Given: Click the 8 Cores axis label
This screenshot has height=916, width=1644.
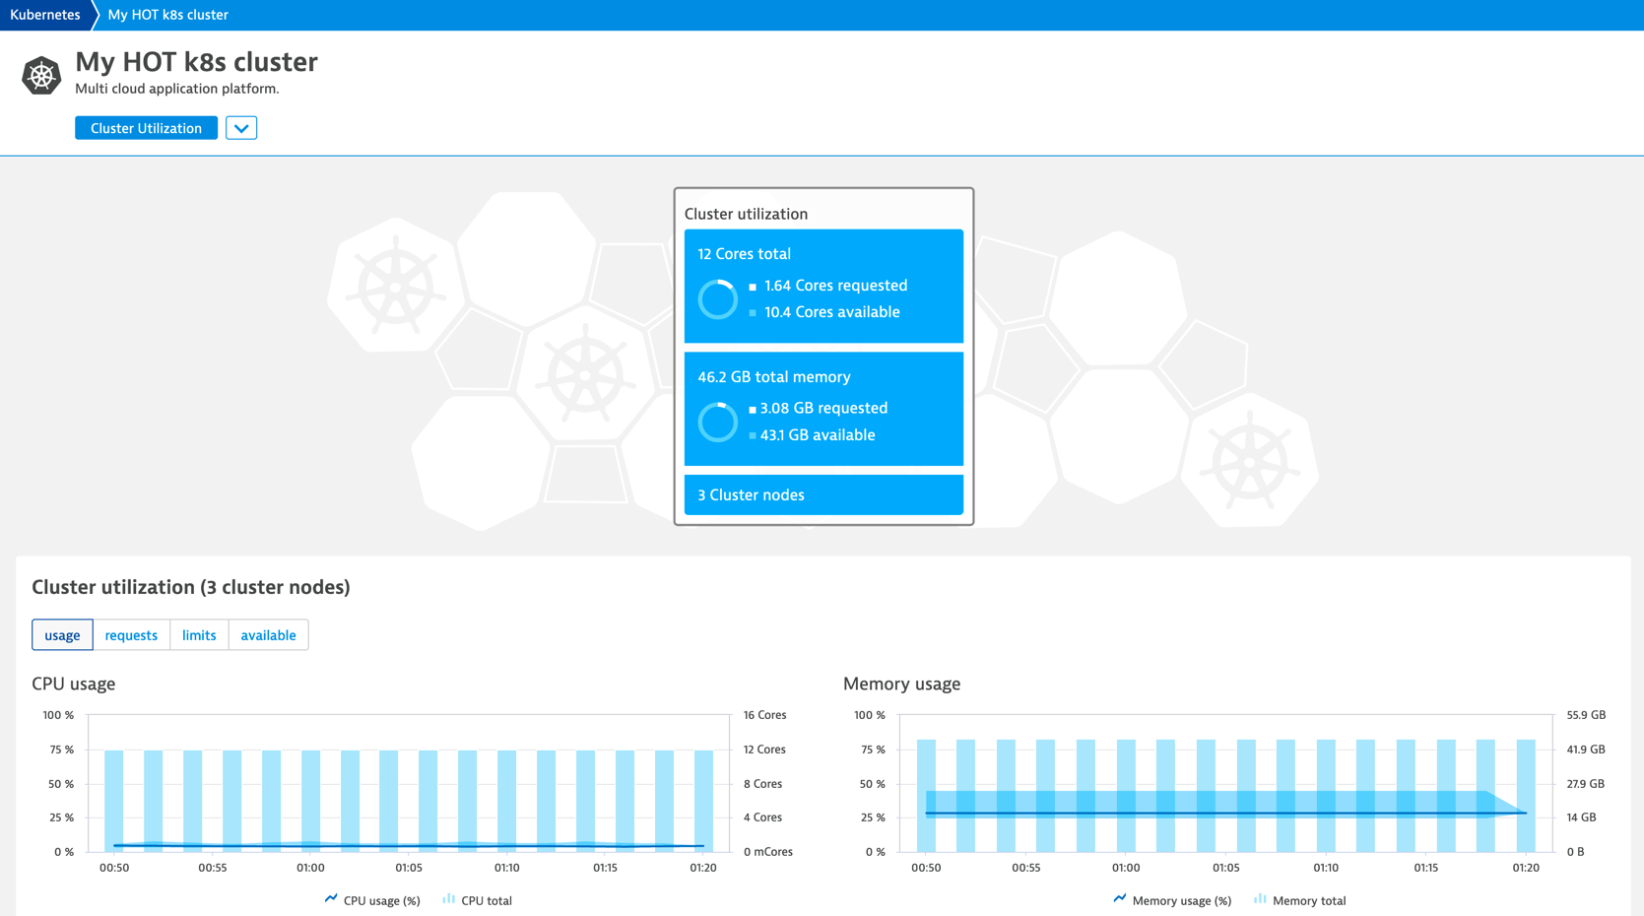Looking at the screenshot, I should pyautogui.click(x=762, y=784).
